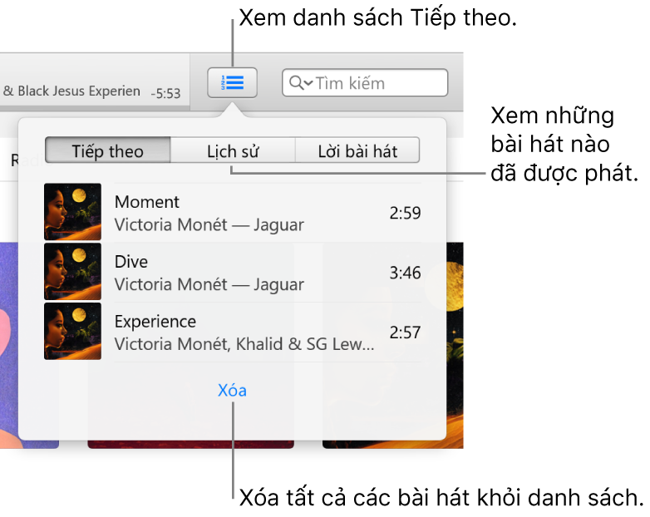Open the search magnifier dropdown
The image size is (650, 517).
coord(301,83)
